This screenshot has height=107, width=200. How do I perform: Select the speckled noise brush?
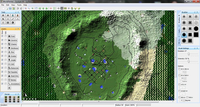(196, 23)
